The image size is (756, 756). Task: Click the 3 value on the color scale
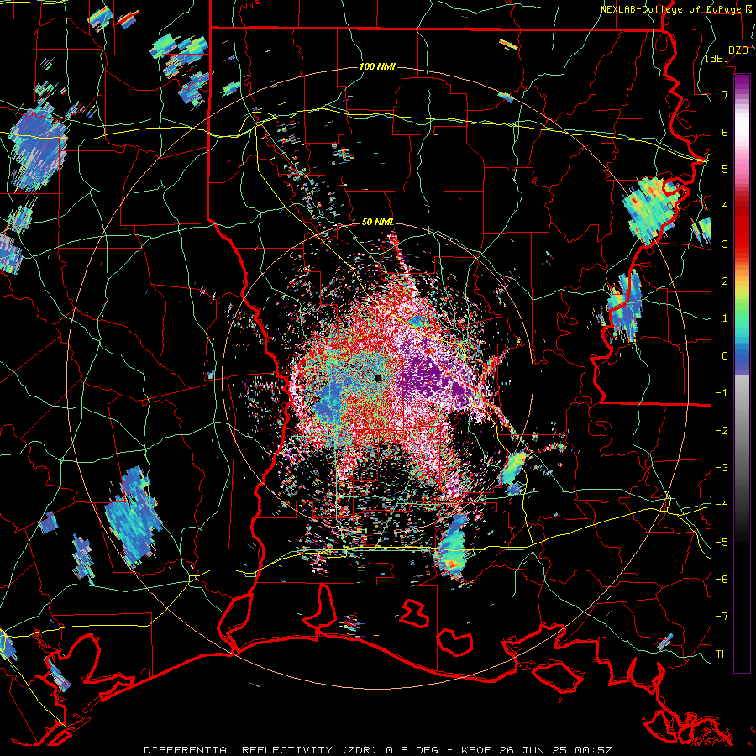click(x=725, y=244)
